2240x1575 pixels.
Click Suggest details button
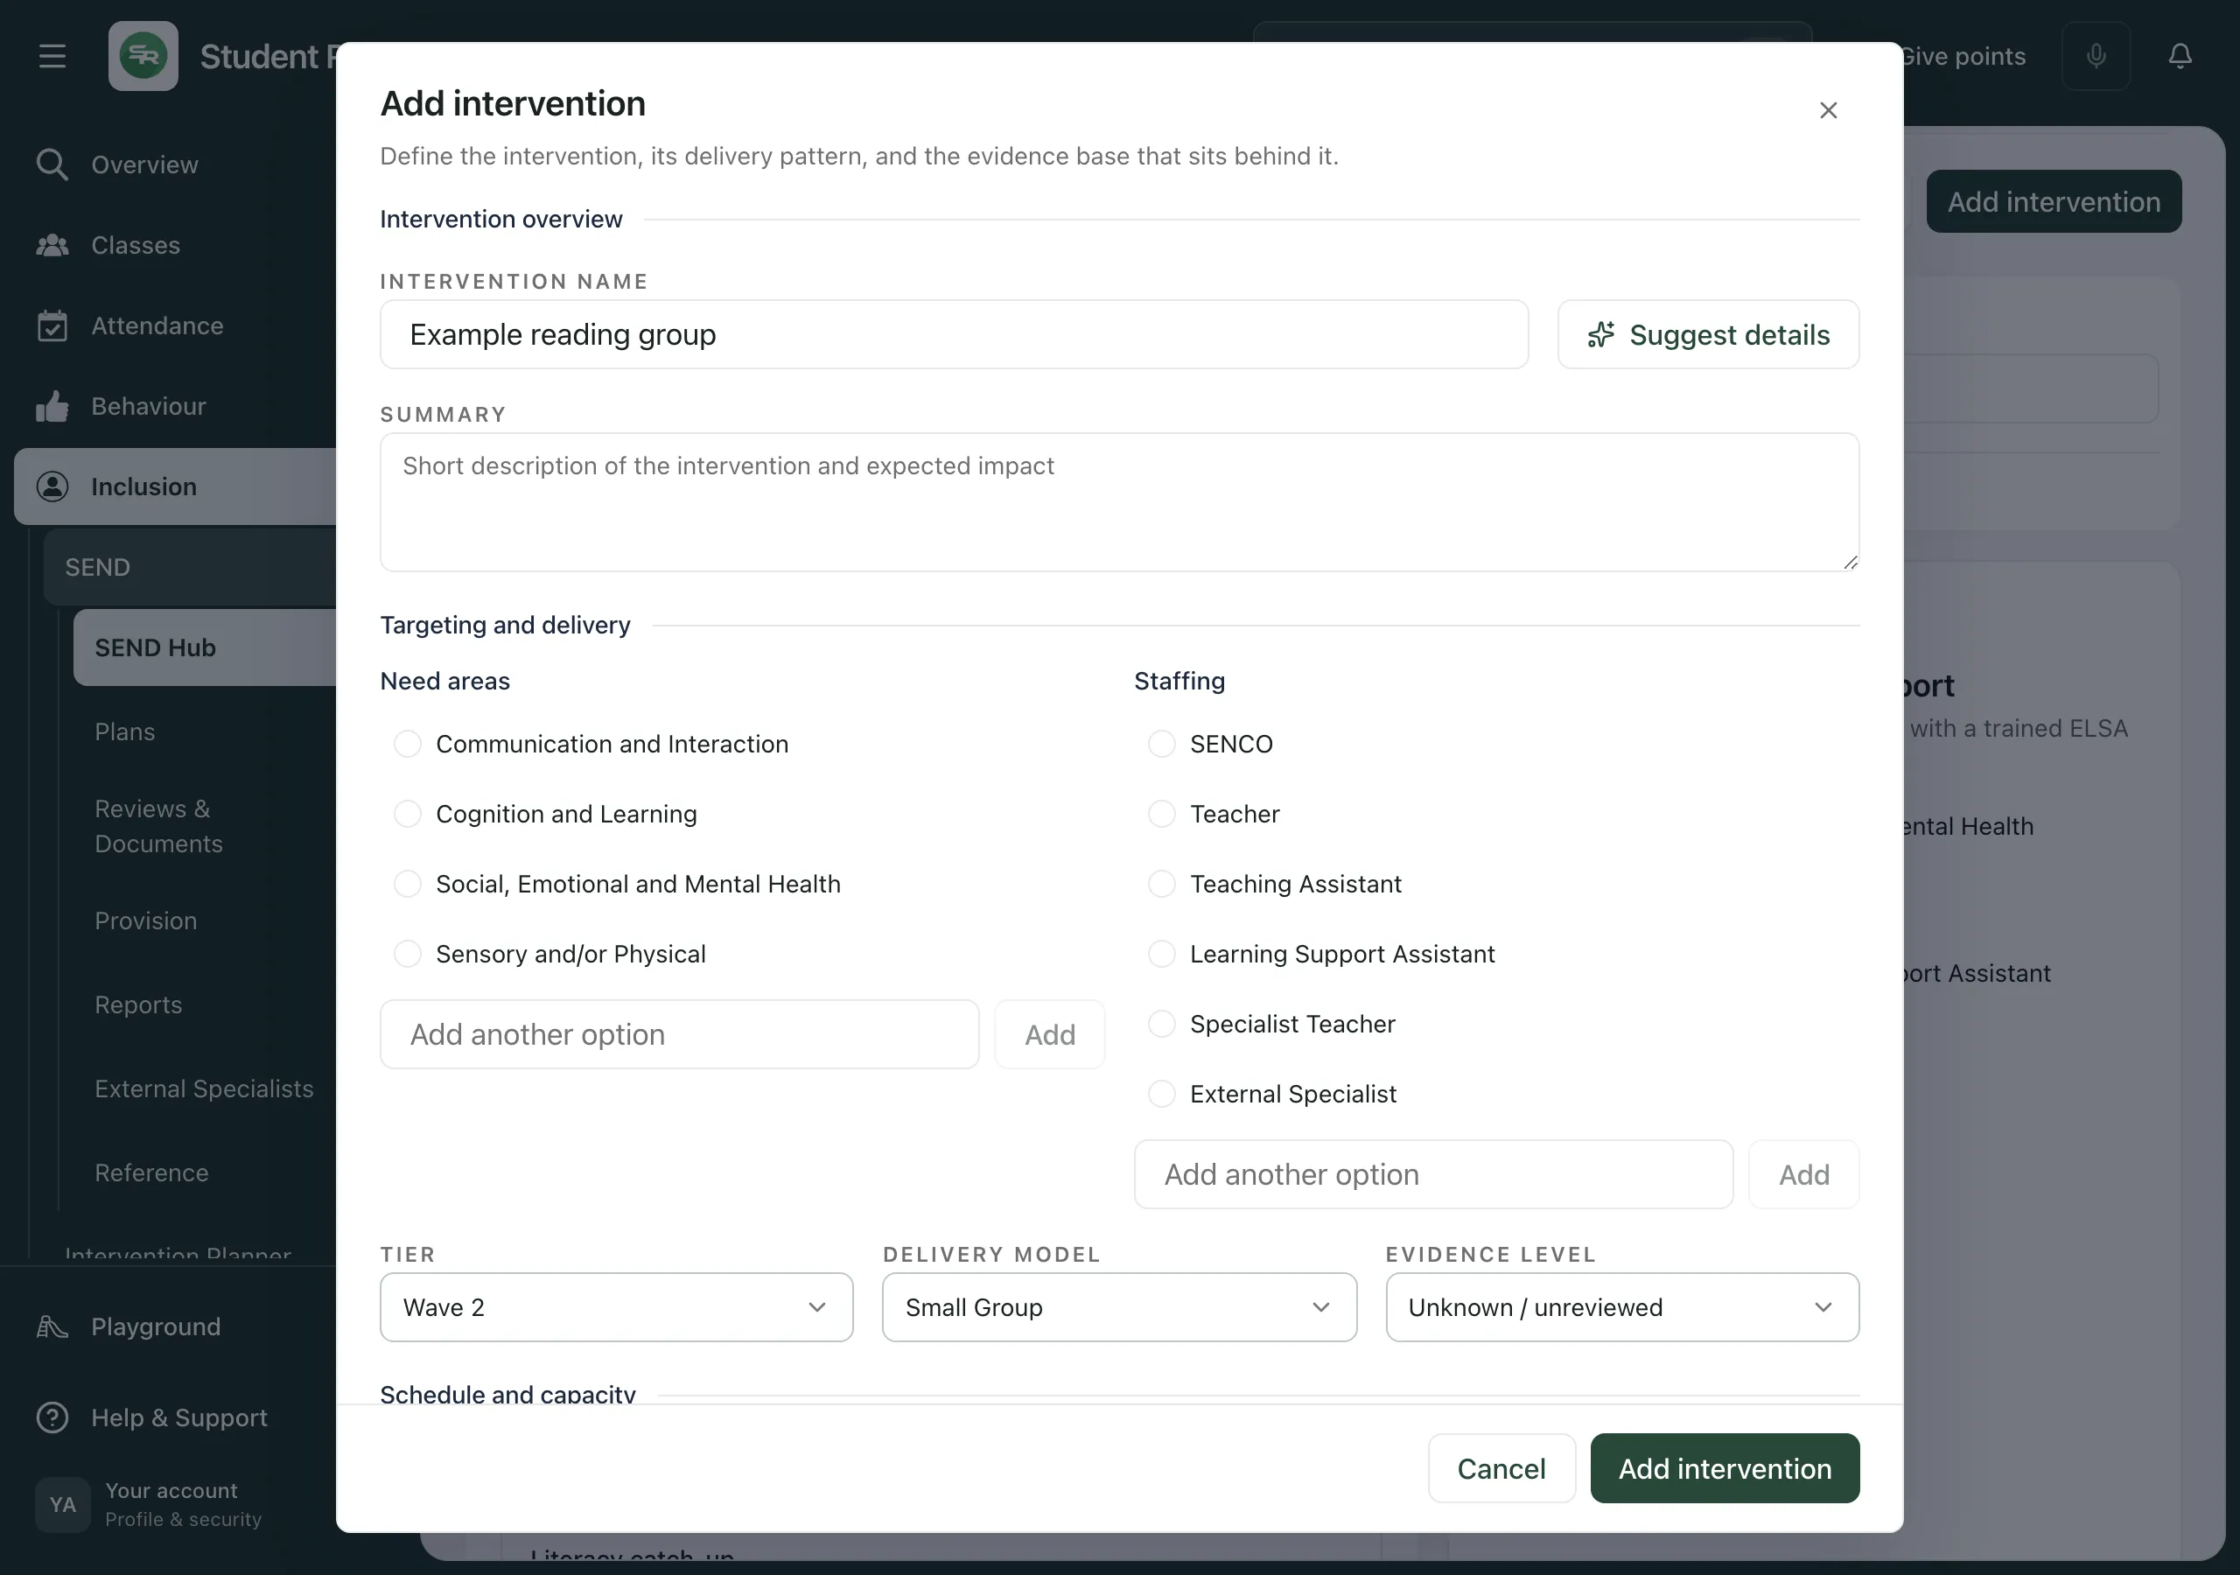1708,335
